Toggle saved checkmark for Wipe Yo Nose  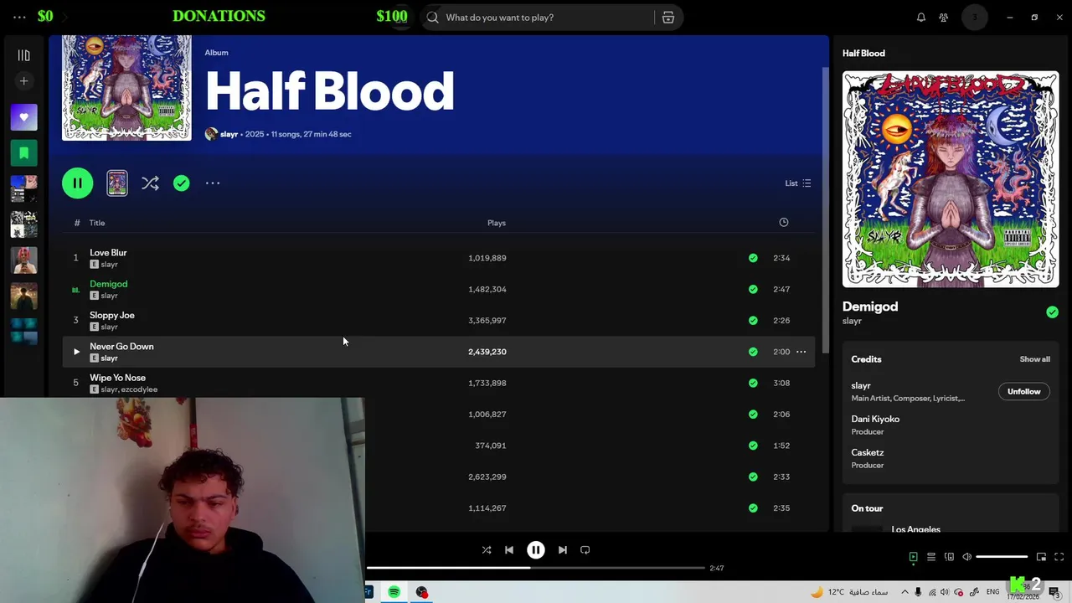(x=753, y=383)
